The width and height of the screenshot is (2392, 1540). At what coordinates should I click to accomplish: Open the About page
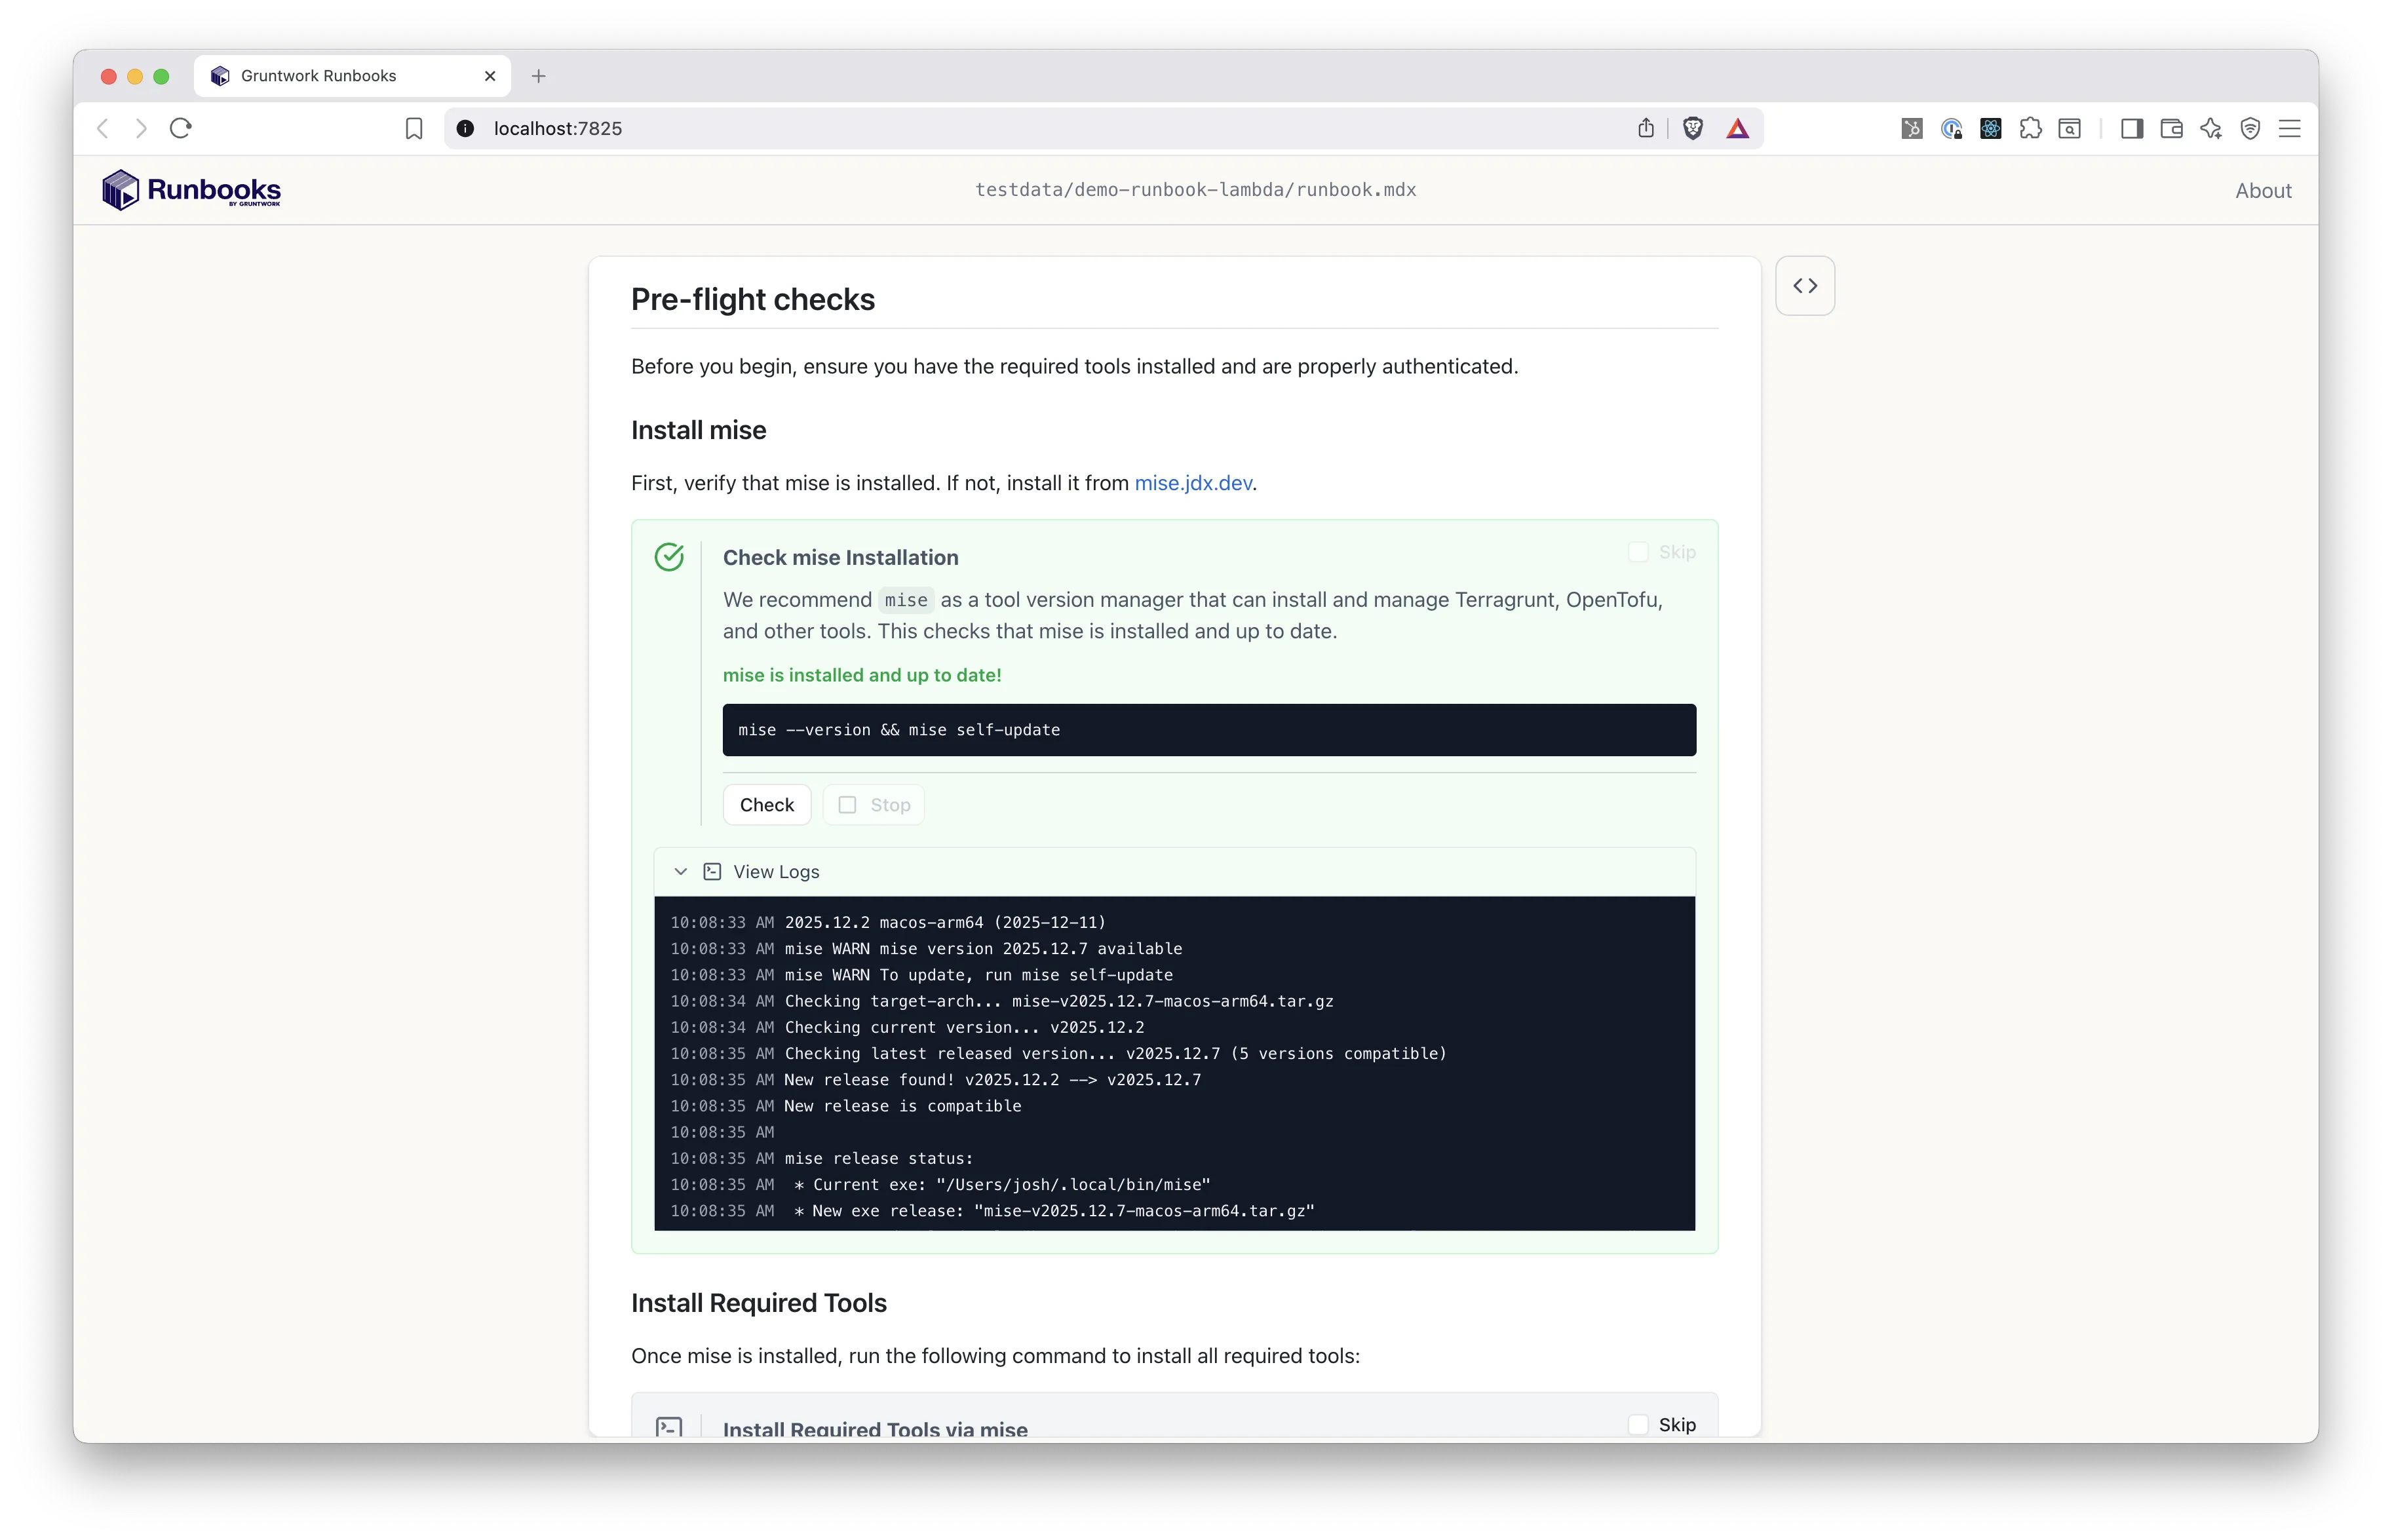[x=2262, y=191]
